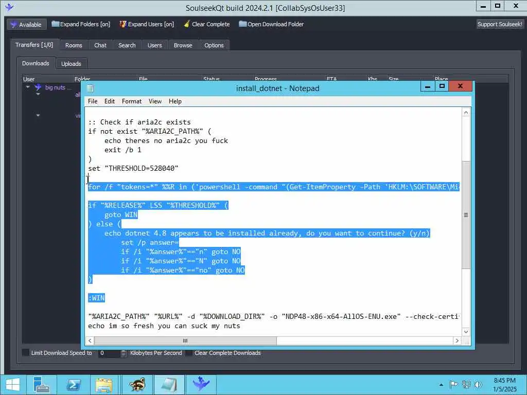Image resolution: width=527 pixels, height=395 pixels.
Task: Enable Limit Download Speed checkbox
Action: click(x=26, y=353)
